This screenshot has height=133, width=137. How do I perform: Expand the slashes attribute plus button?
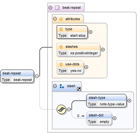(103, 49)
